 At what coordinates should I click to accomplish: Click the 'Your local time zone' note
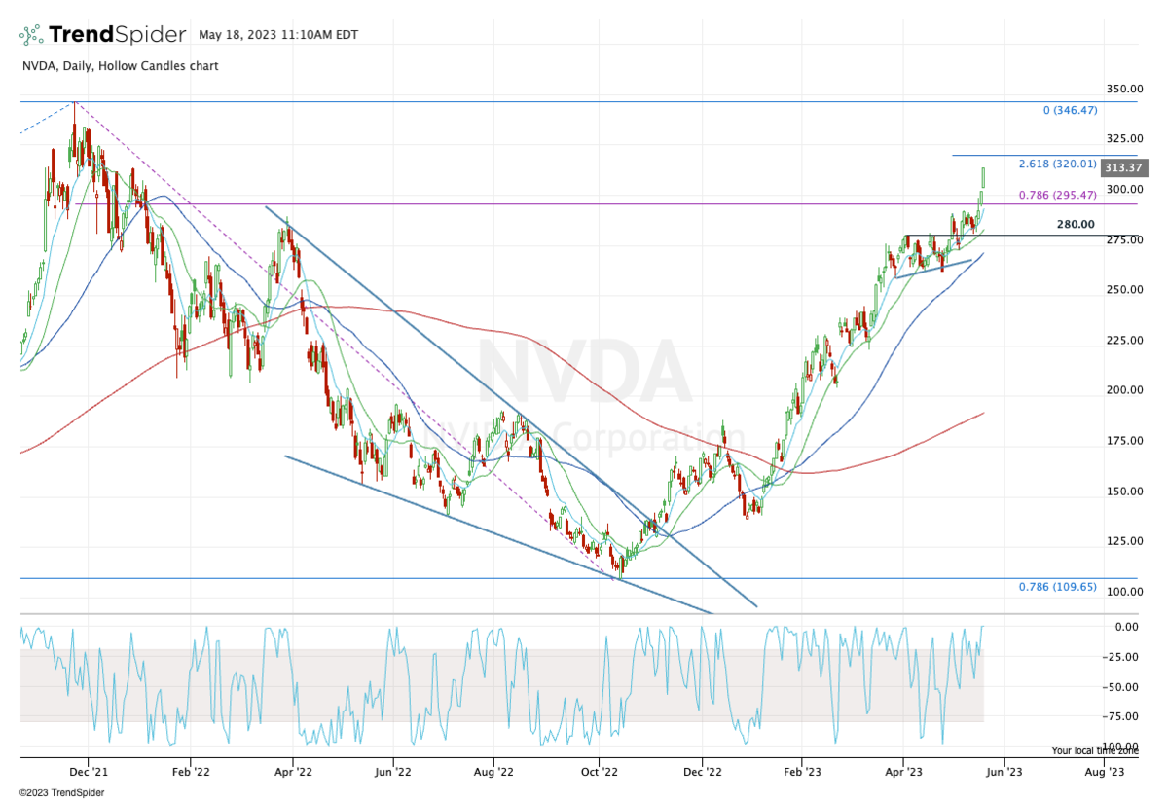[x=1094, y=750]
